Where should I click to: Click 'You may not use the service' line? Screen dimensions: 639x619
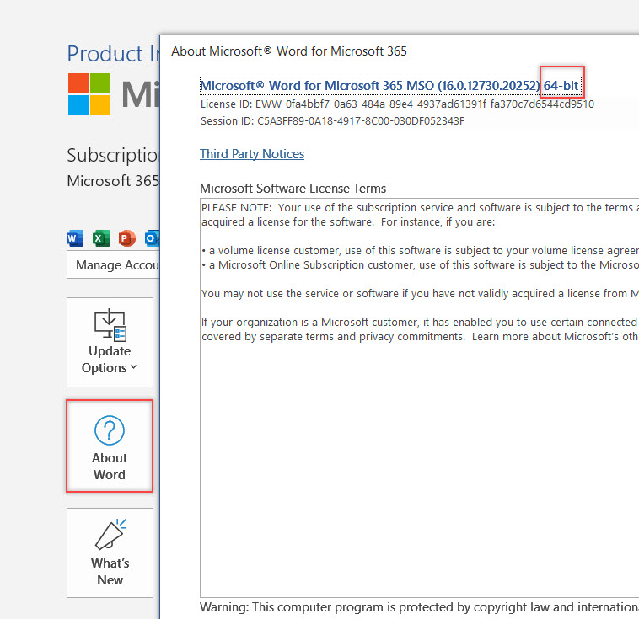point(420,294)
